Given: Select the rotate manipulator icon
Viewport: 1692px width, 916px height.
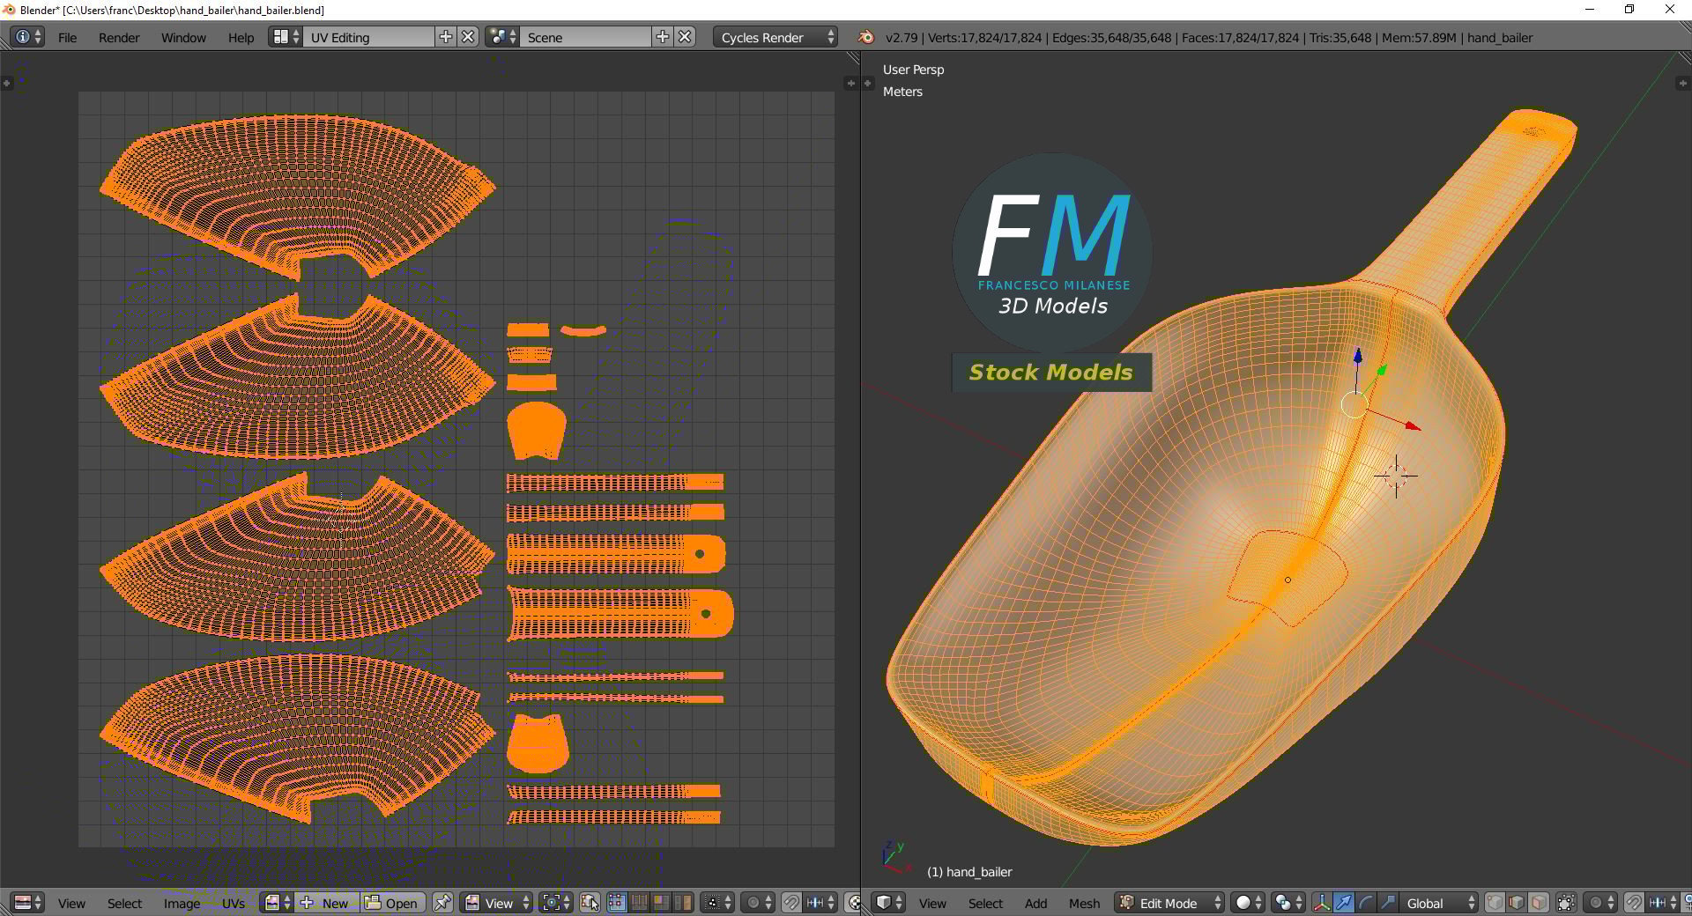Looking at the screenshot, I should click(x=1365, y=903).
